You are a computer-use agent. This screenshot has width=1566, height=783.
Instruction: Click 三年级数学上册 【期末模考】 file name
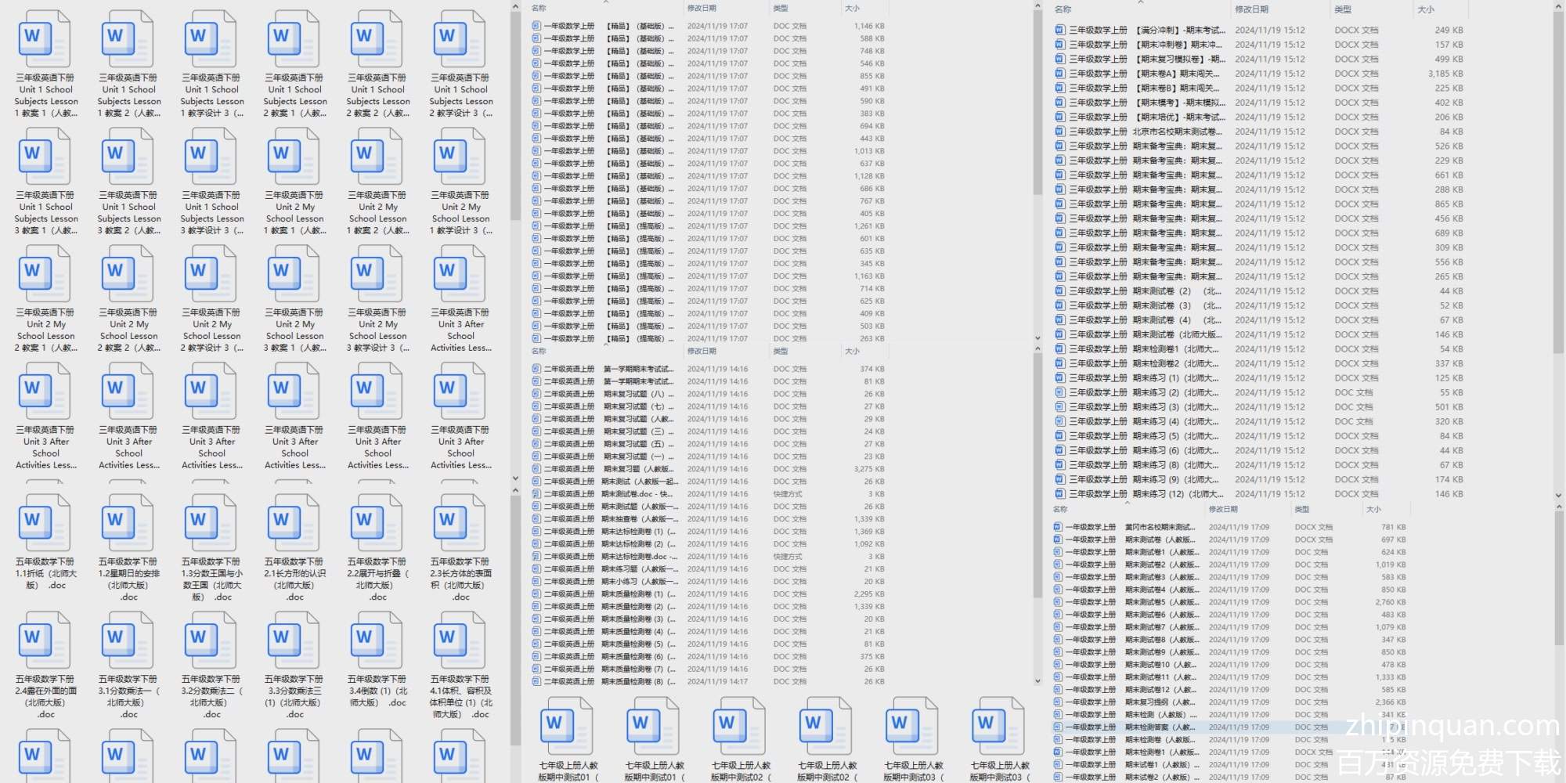1147,103
